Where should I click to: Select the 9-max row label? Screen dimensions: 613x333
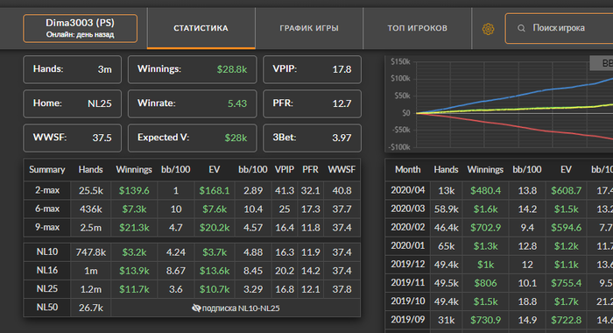[x=47, y=227]
